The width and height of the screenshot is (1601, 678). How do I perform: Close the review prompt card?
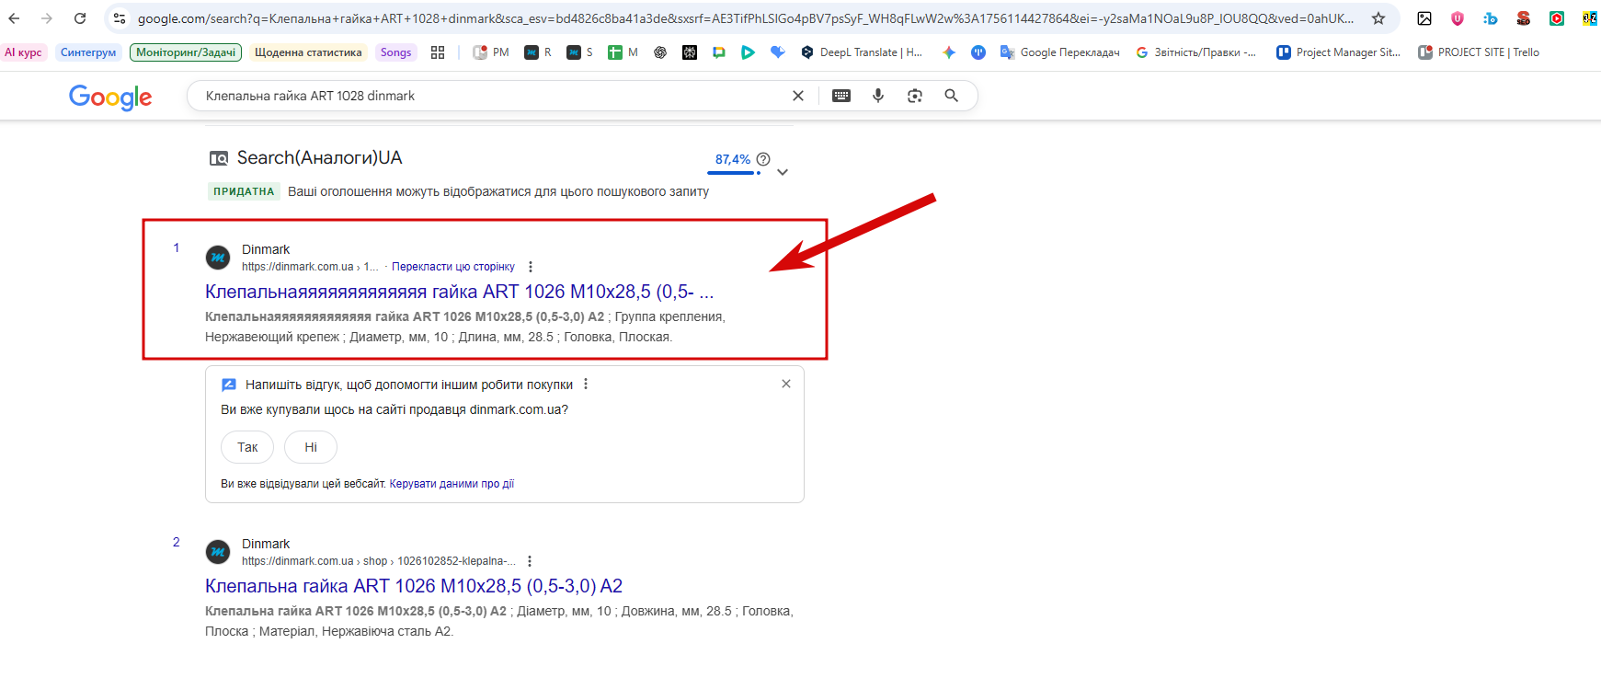pos(786,384)
